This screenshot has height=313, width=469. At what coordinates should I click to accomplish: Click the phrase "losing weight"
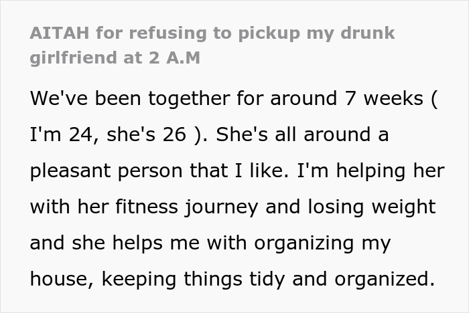pos(368,207)
